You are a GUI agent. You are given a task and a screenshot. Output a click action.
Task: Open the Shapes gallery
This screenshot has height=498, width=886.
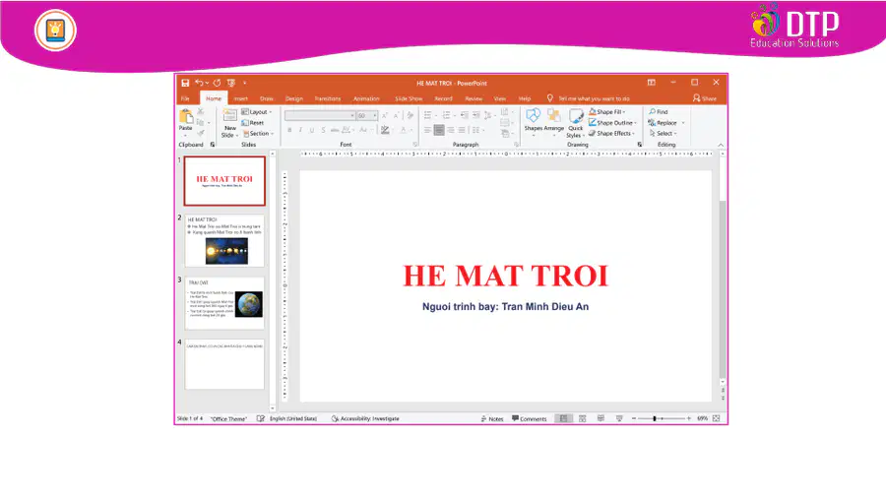[x=533, y=119]
